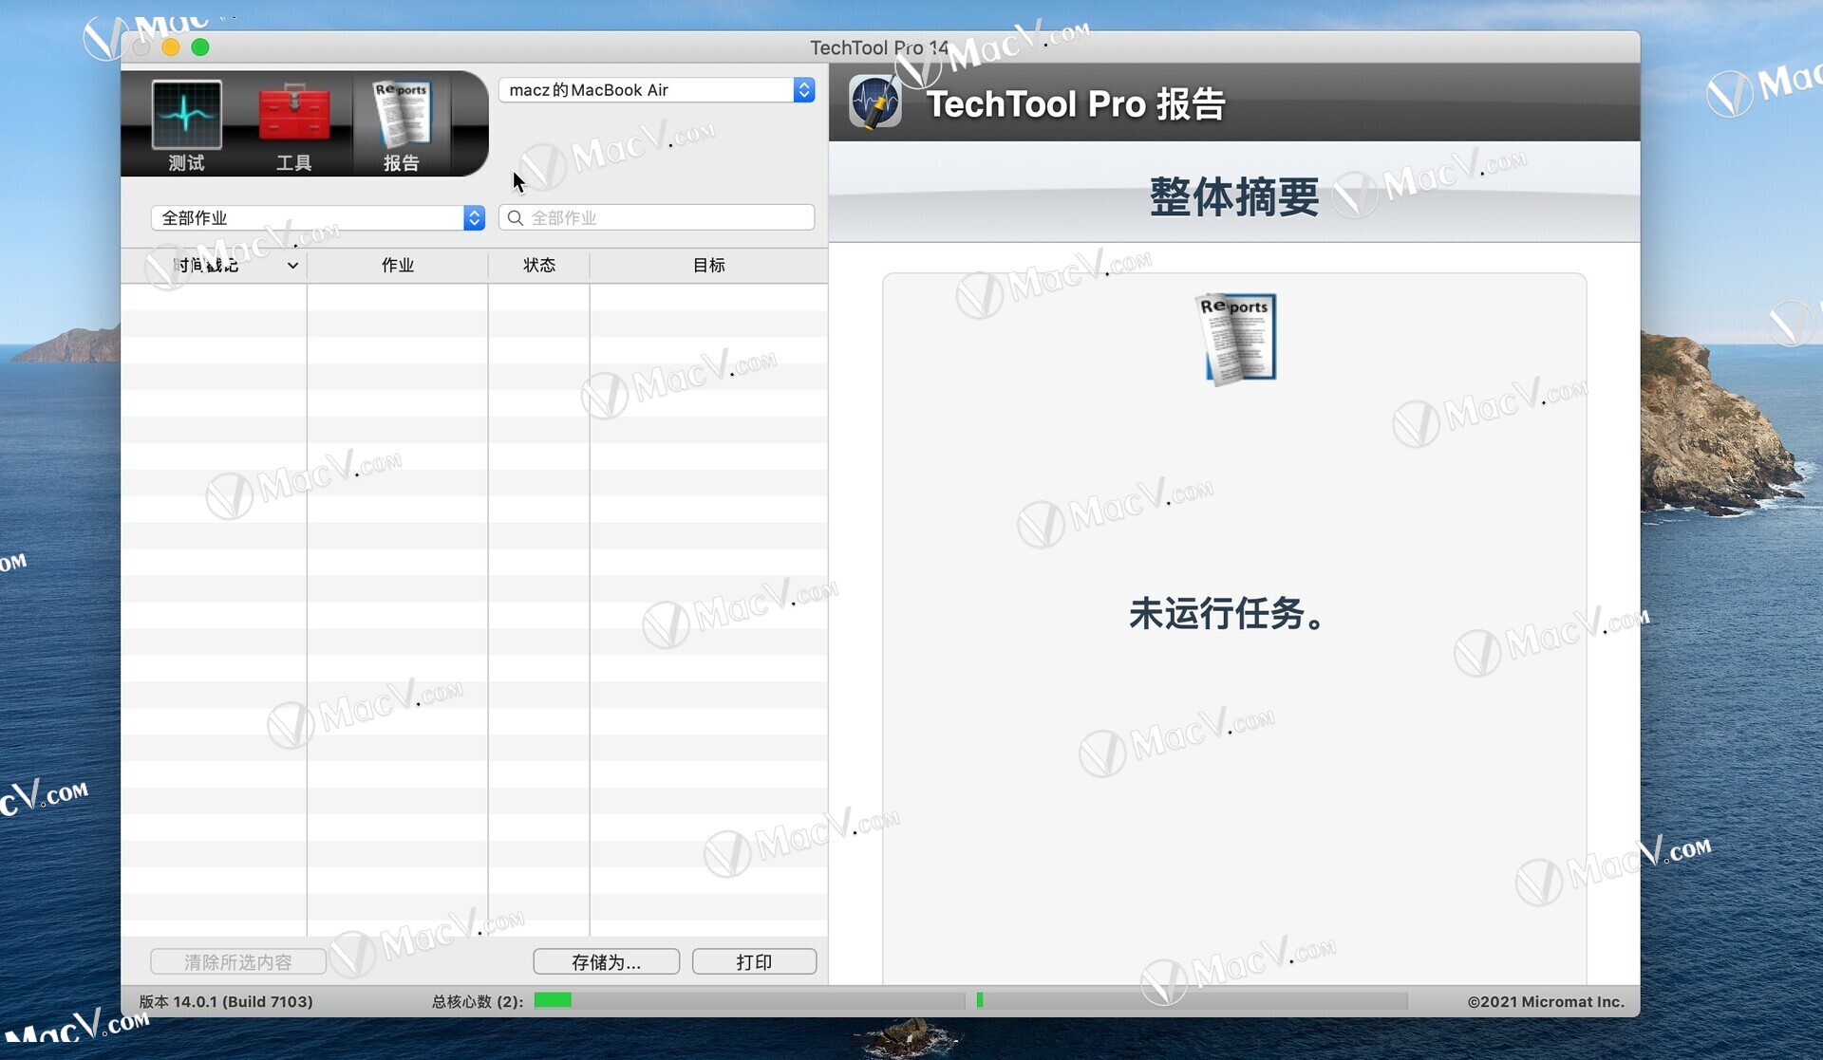Viewport: 1823px width, 1060px height.
Task: Minimize the TechTool Pro window
Action: [x=171, y=47]
